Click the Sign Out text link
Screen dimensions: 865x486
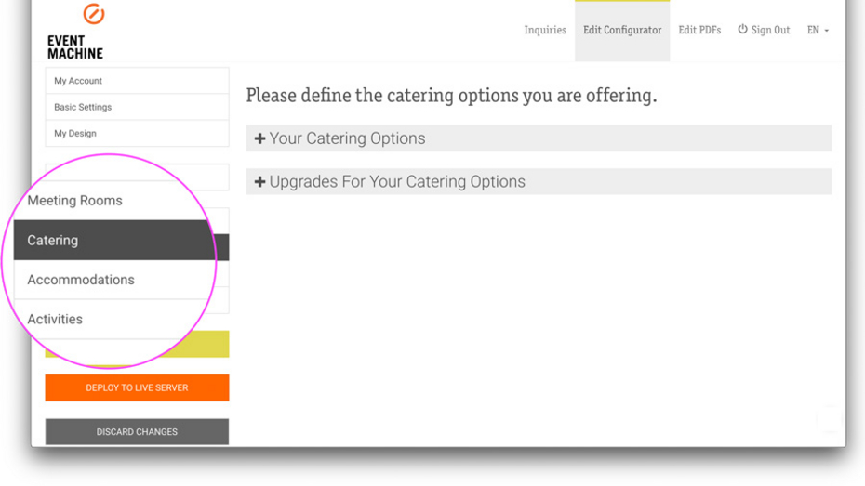[x=770, y=31]
